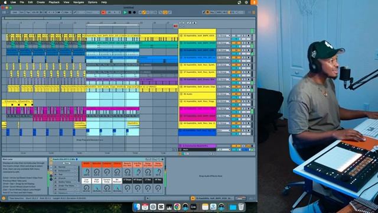Image resolution: width=378 pixels, height=213 pixels.
Task: Click the Delay Dry/Wet macro knob
Action: tap(148, 172)
